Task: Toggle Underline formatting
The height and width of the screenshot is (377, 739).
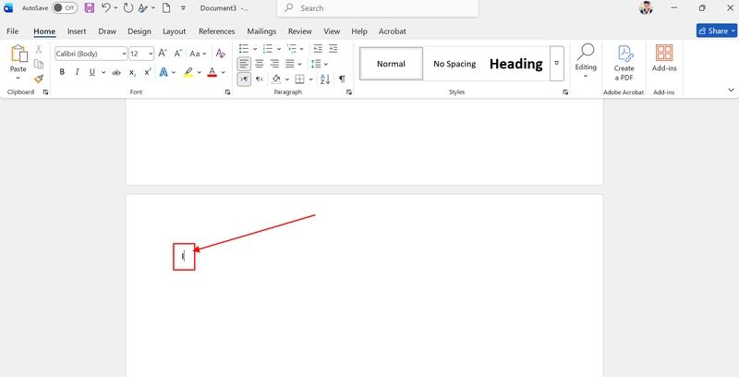Action: tap(91, 72)
